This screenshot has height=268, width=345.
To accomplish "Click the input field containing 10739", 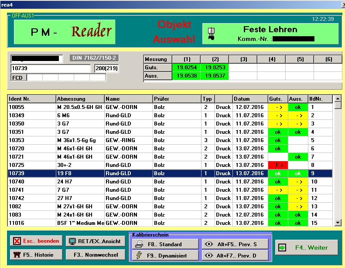I will pyautogui.click(x=51, y=68).
